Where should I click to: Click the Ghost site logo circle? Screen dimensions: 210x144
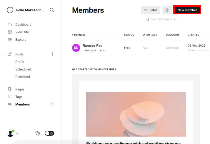(10, 10)
